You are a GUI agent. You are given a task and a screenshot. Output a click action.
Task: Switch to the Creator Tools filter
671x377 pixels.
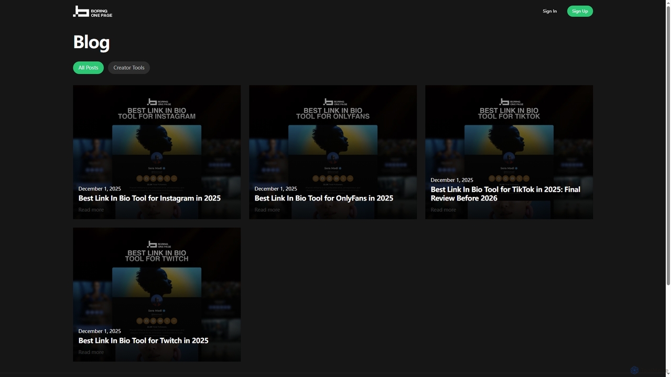point(129,68)
